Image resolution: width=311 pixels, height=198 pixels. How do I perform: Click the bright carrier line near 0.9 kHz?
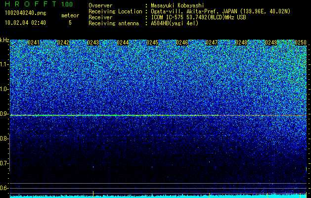point(158,115)
